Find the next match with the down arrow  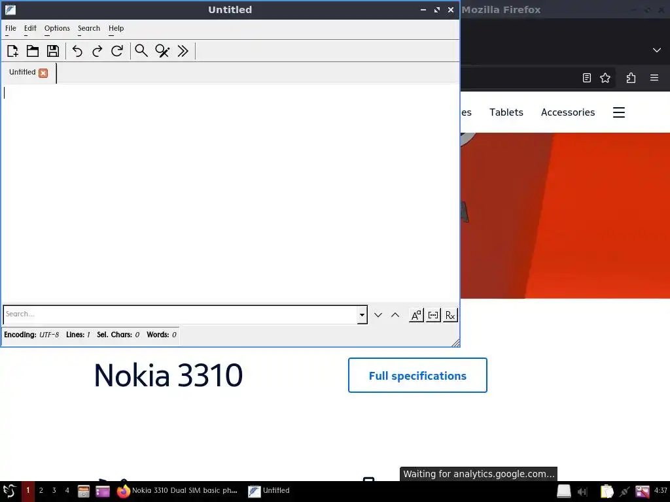[x=378, y=315]
